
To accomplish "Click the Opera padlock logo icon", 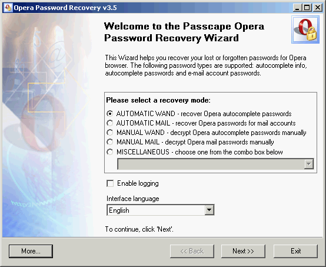I will tap(305, 30).
